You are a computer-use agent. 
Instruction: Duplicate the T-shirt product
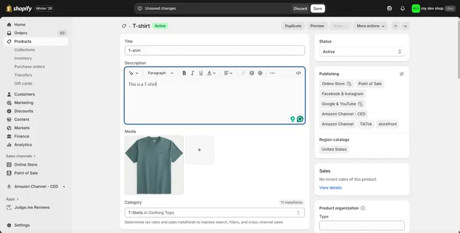(293, 26)
